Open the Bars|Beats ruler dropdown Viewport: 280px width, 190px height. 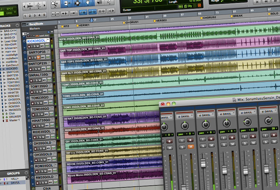tap(27, 24)
